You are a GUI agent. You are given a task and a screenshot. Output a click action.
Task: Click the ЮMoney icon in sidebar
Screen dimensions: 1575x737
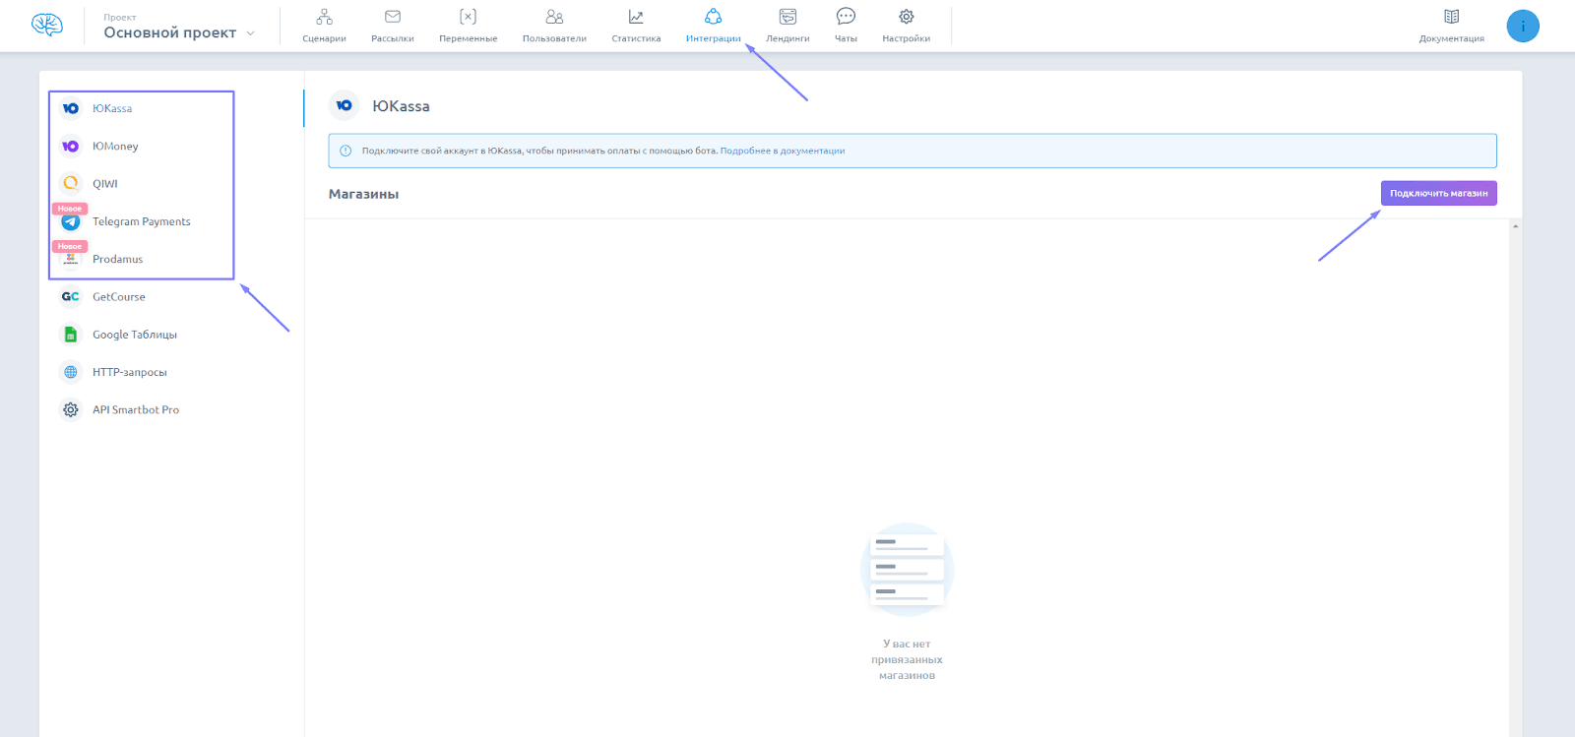pos(71,146)
